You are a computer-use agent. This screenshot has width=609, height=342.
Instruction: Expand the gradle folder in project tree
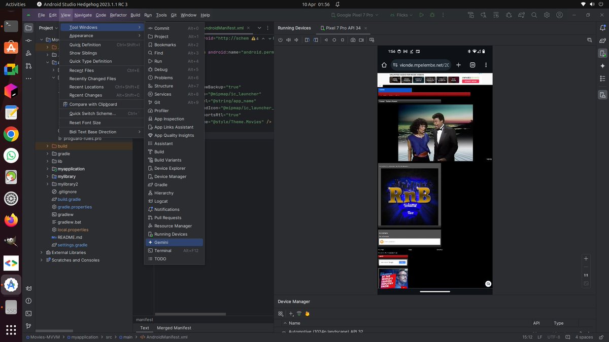tap(48, 154)
